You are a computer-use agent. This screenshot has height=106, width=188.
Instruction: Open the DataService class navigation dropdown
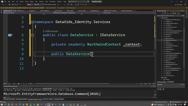point(79,13)
